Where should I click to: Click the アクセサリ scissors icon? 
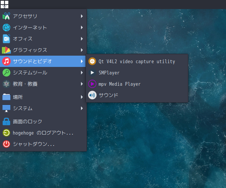pos(6,16)
